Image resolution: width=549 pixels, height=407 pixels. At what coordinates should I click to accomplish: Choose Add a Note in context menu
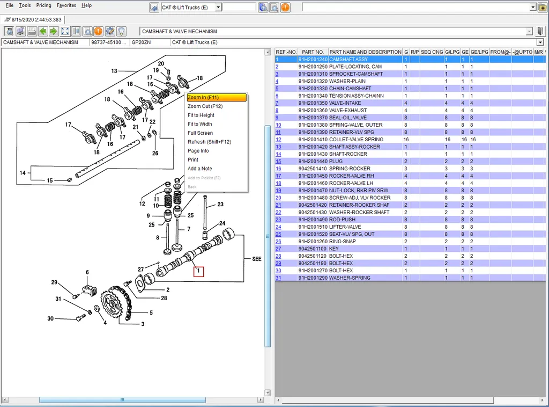217,169
